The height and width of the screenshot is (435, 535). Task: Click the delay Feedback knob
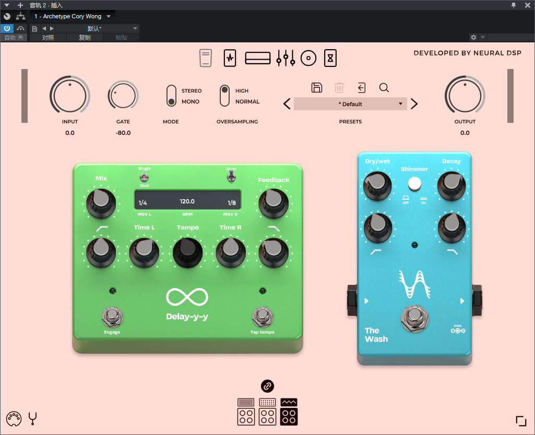coord(274,203)
